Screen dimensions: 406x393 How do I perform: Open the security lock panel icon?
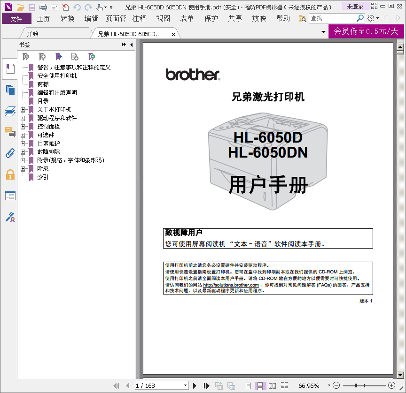tap(10, 174)
